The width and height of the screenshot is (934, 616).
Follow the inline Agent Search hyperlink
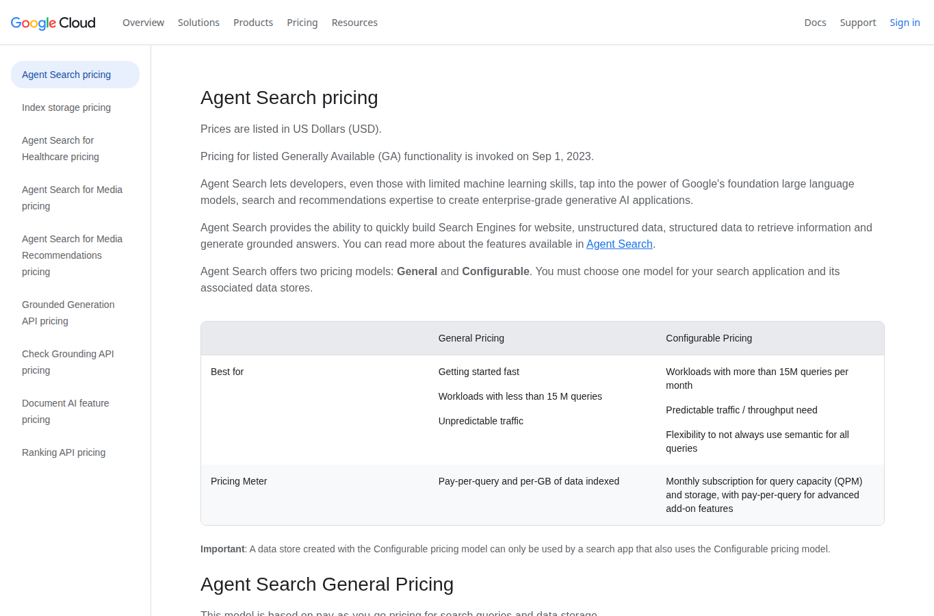click(619, 244)
